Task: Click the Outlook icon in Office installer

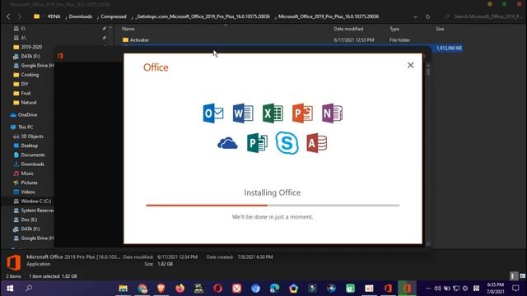Action: [213, 113]
